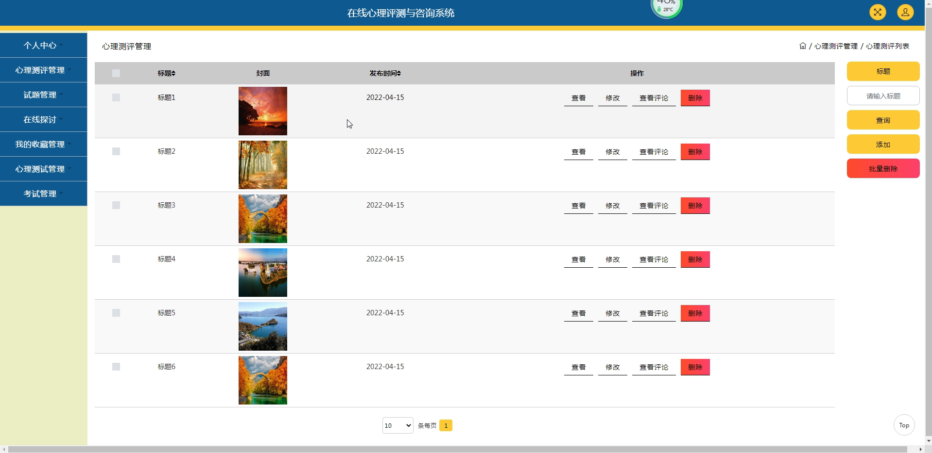932x453 pixels.
Task: Click the 修改 button for 标题3
Action: tap(612, 206)
